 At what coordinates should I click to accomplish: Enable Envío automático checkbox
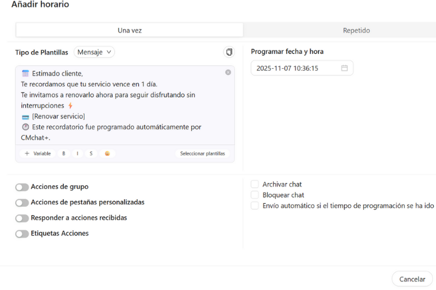pyautogui.click(x=255, y=205)
